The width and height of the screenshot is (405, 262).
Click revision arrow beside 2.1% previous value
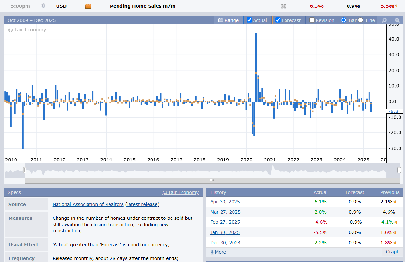[x=395, y=202]
